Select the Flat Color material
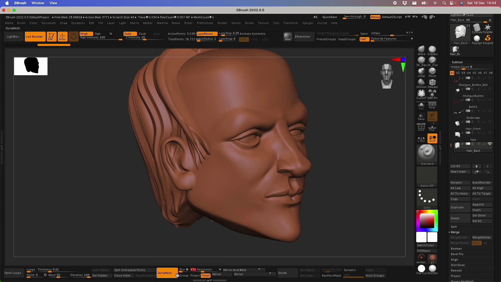The width and height of the screenshot is (501, 282). pyautogui.click(x=421, y=270)
